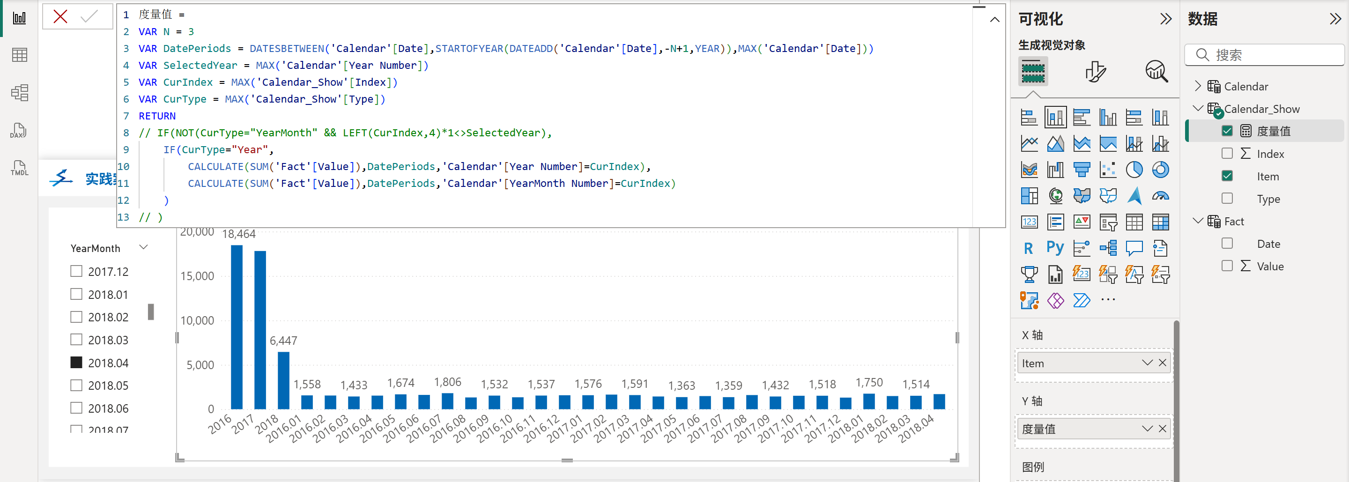Viewport: 1349px width, 482px height.
Task: Uncheck the 度量值 field checkbox
Action: (1227, 131)
